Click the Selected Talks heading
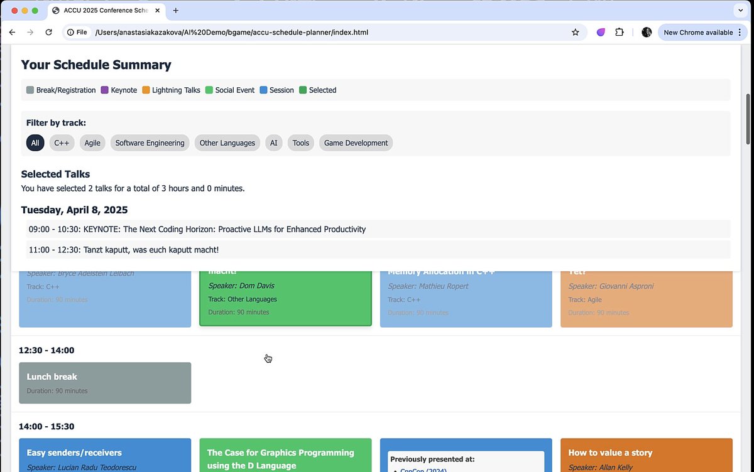This screenshot has width=754, height=472. (55, 174)
